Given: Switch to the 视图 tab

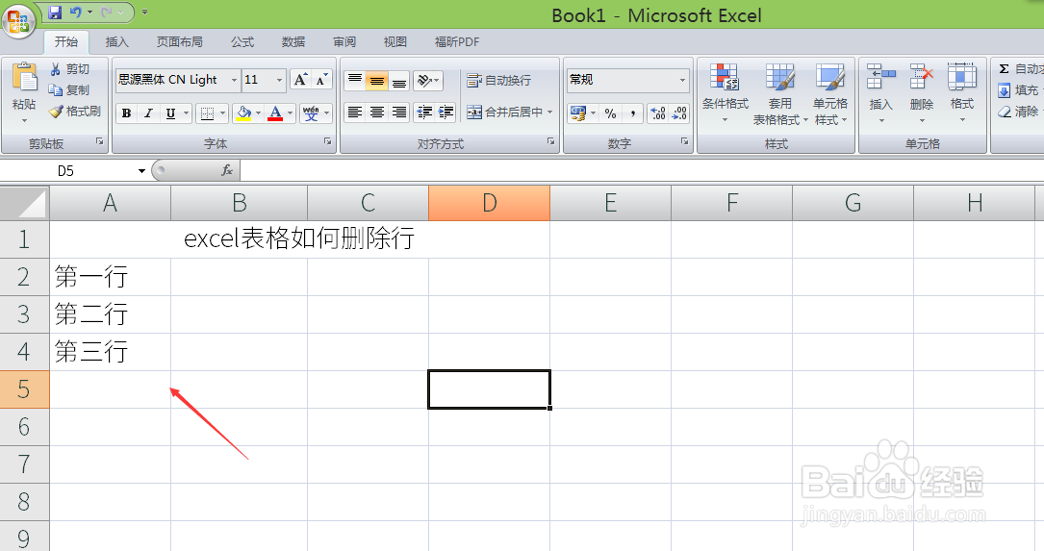Looking at the screenshot, I should [395, 42].
